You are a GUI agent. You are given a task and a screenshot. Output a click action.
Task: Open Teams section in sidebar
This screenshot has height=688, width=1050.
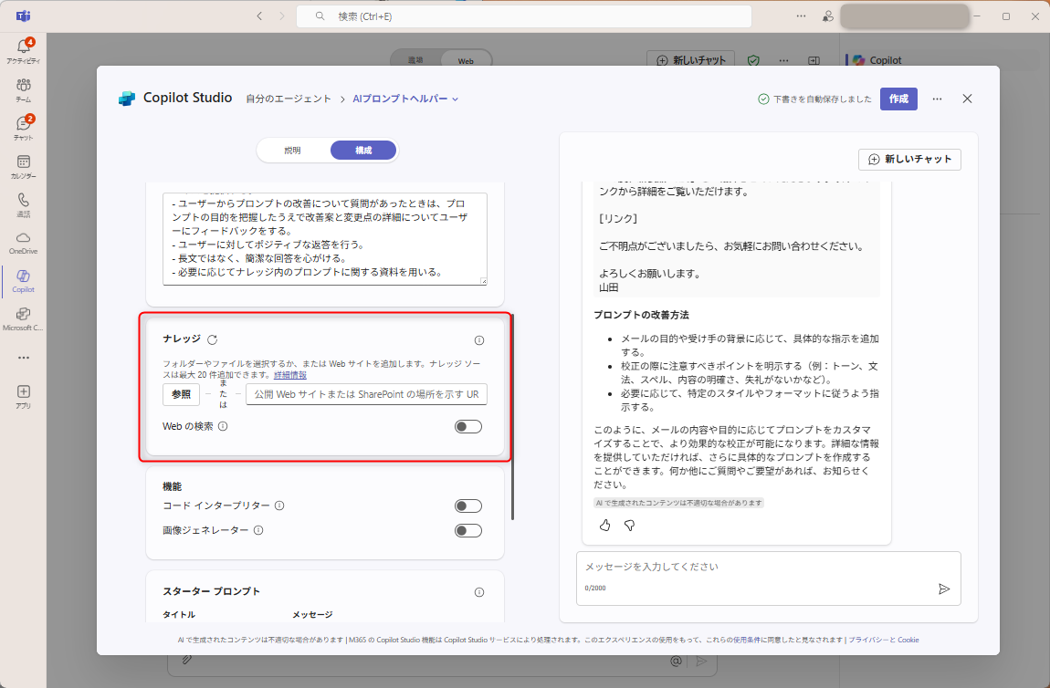[24, 89]
